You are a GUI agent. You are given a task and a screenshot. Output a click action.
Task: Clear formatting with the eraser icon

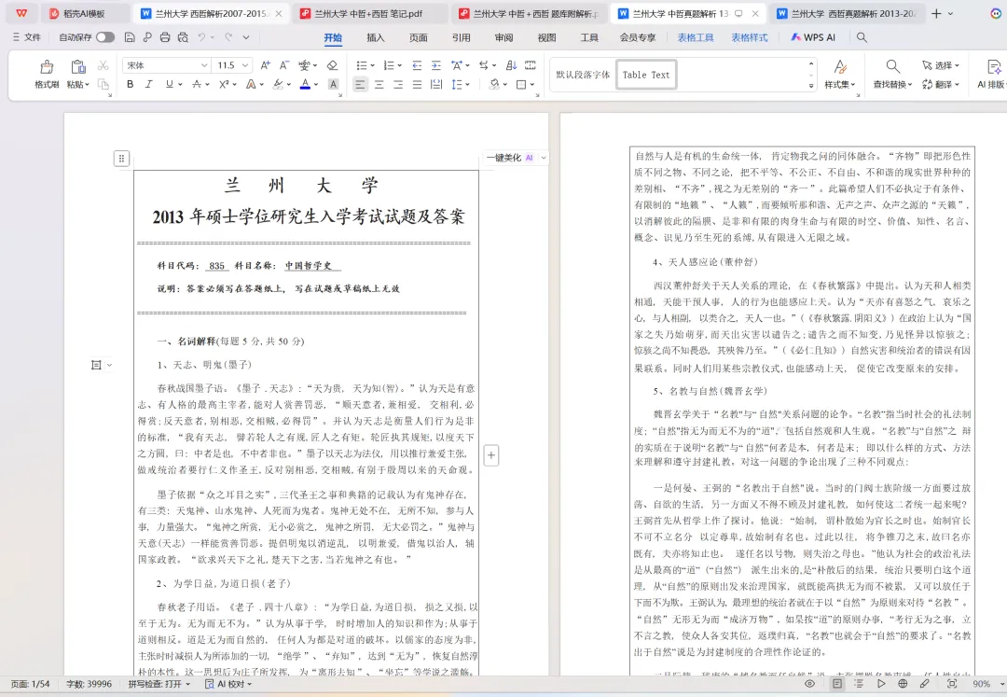click(332, 65)
